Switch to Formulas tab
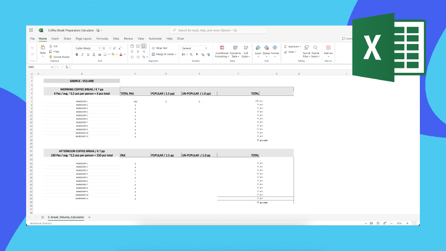Viewport: 446px width, 251px height. pyautogui.click(x=102, y=38)
